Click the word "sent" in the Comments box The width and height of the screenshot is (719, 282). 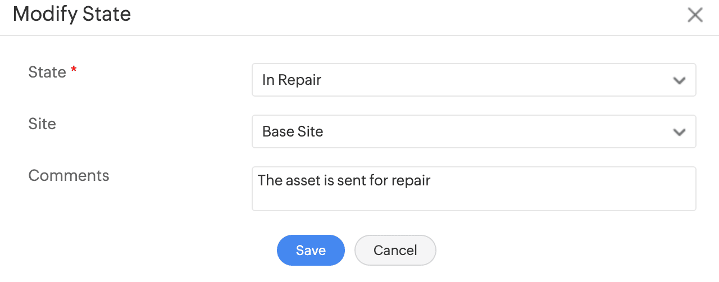pyautogui.click(x=351, y=181)
